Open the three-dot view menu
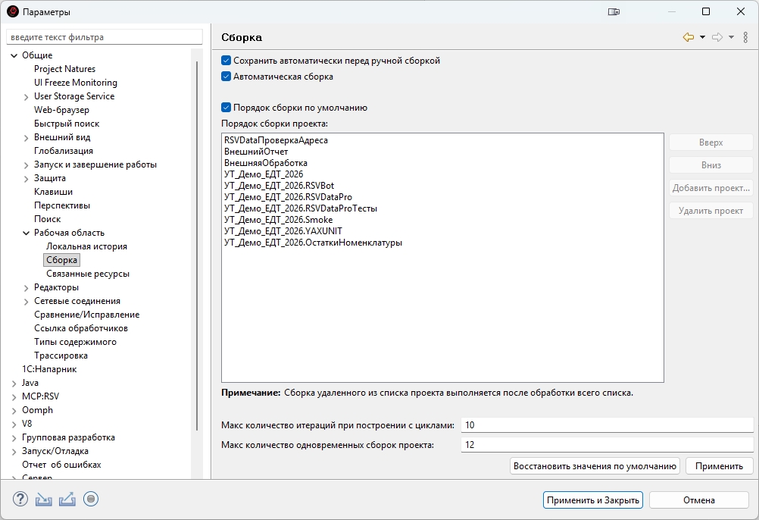 coord(745,37)
